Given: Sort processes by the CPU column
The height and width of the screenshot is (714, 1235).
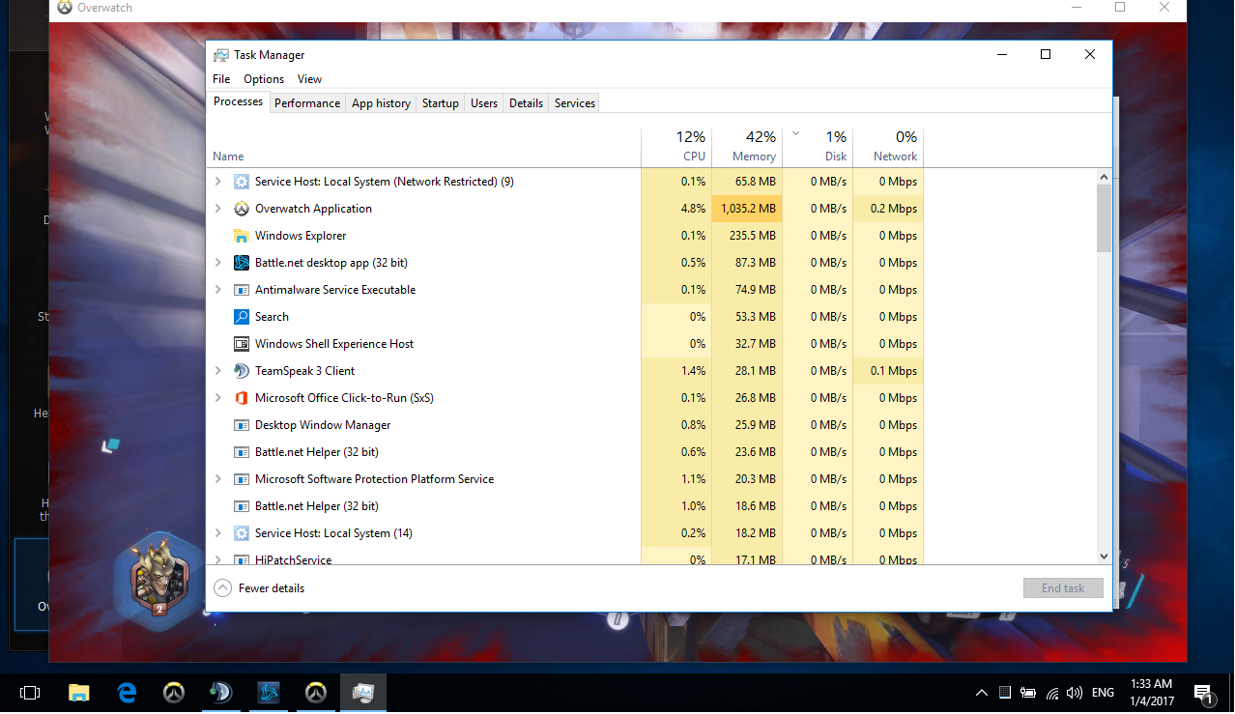Looking at the screenshot, I should point(676,146).
